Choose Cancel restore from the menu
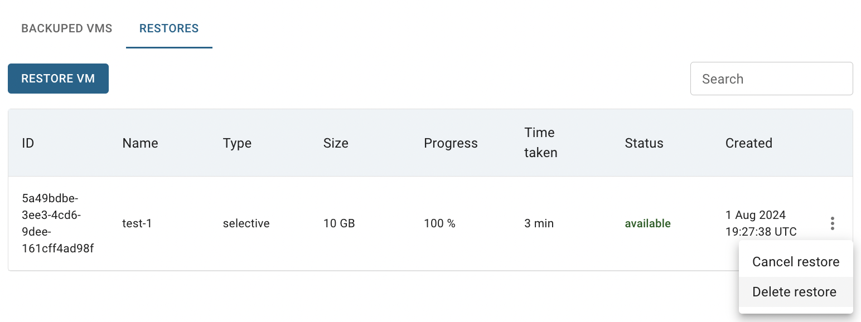The image size is (861, 322). click(x=796, y=262)
